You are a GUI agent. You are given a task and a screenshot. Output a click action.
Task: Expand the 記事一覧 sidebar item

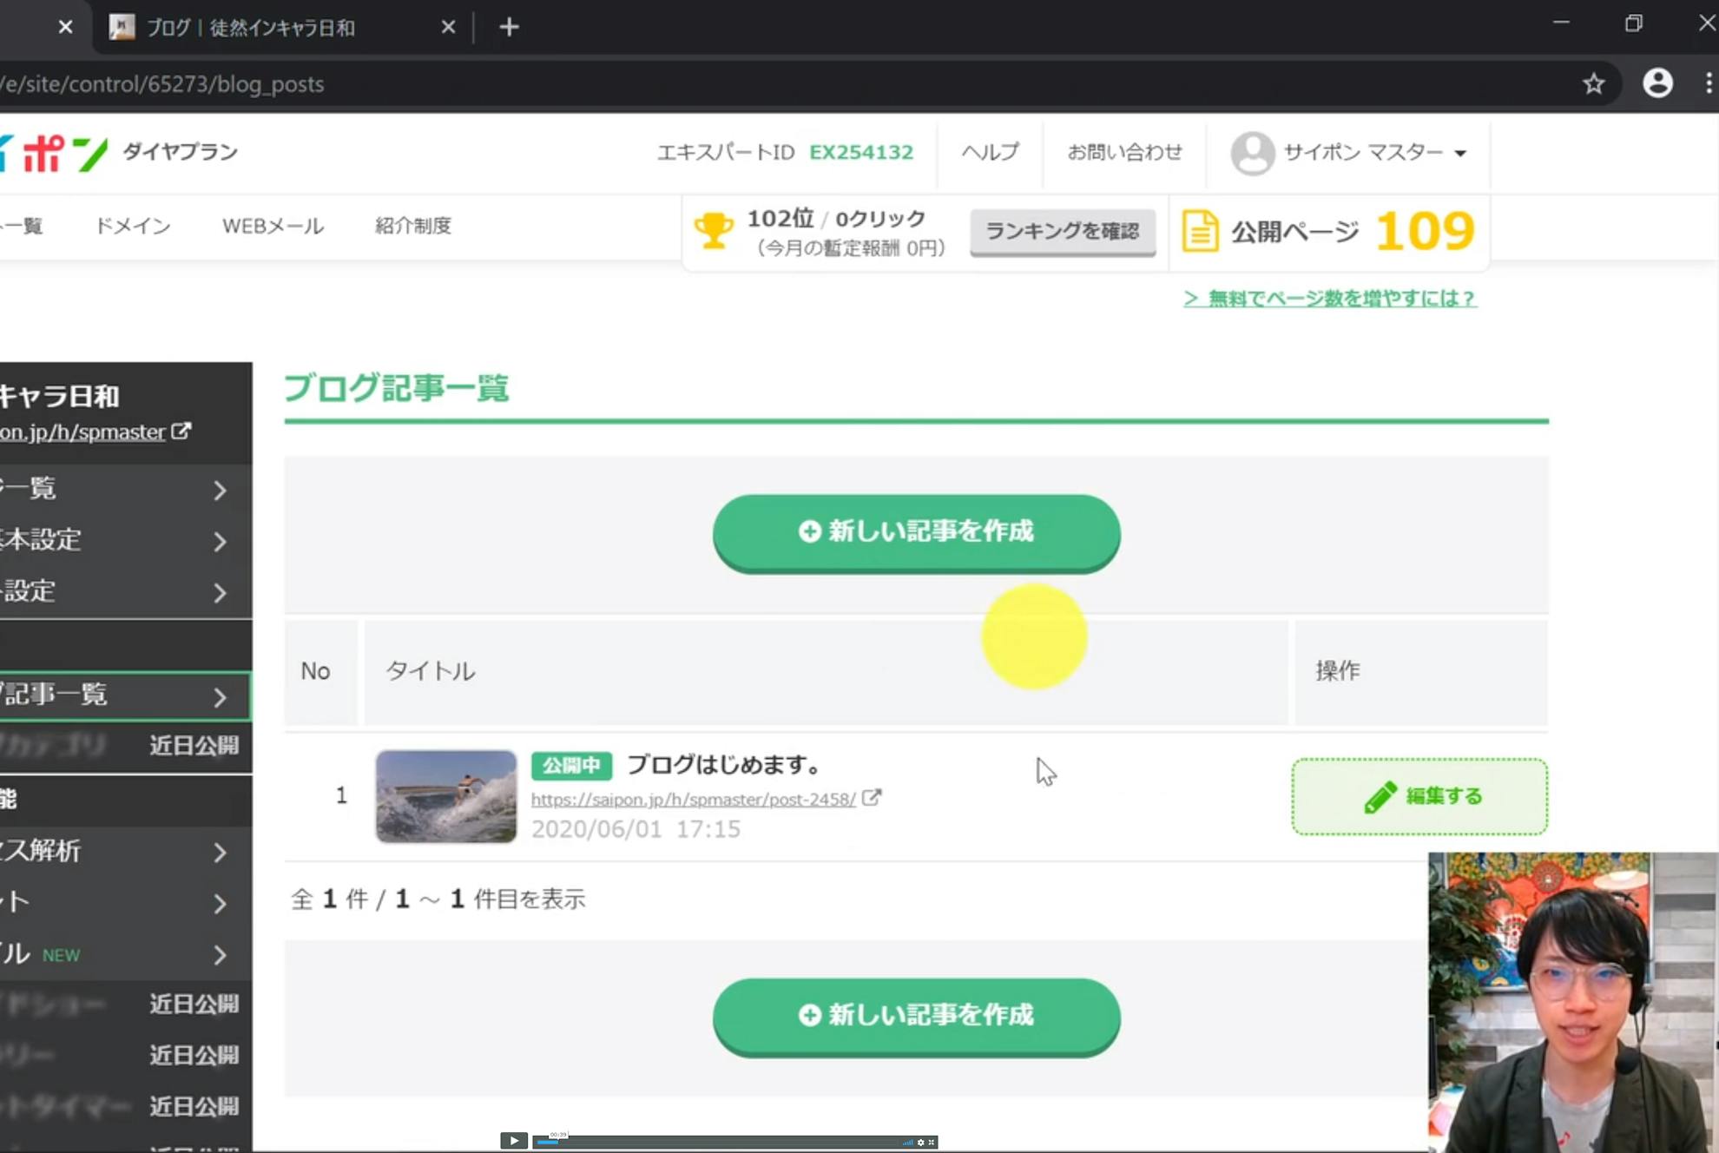(x=126, y=695)
